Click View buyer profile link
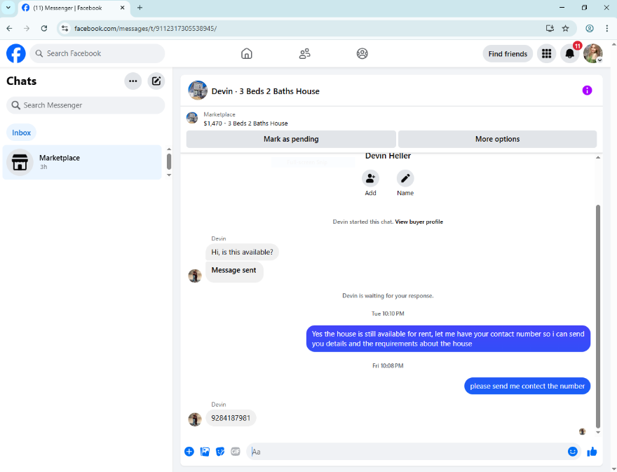The width and height of the screenshot is (617, 472). pos(419,222)
